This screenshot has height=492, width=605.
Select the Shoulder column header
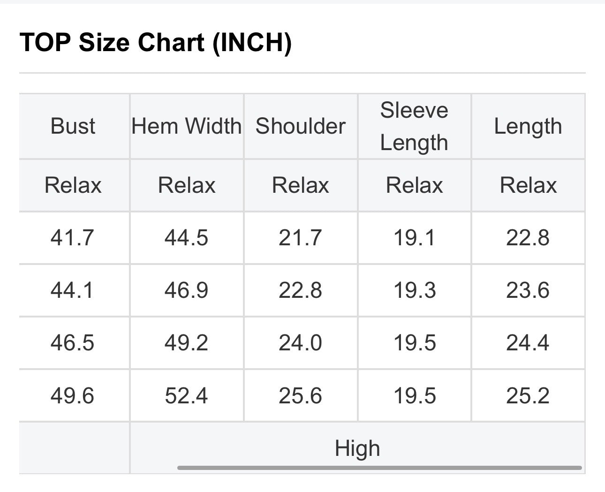[301, 126]
